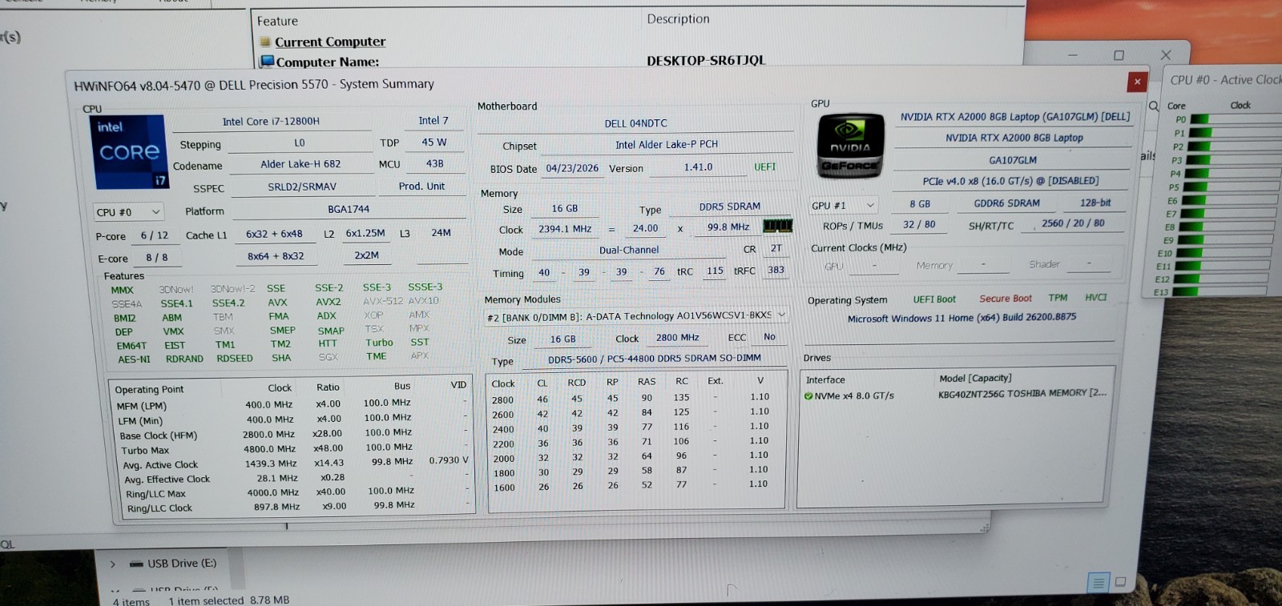Click the USB Drive (E:) drive icon
Screen dimensions: 1282x606
click(x=136, y=564)
